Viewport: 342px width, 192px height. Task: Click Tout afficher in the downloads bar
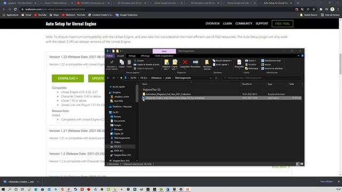click(x=327, y=181)
